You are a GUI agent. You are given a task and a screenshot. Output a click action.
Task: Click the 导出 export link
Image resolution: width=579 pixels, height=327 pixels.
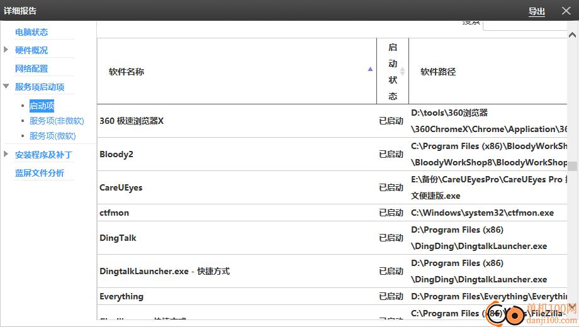click(x=537, y=11)
